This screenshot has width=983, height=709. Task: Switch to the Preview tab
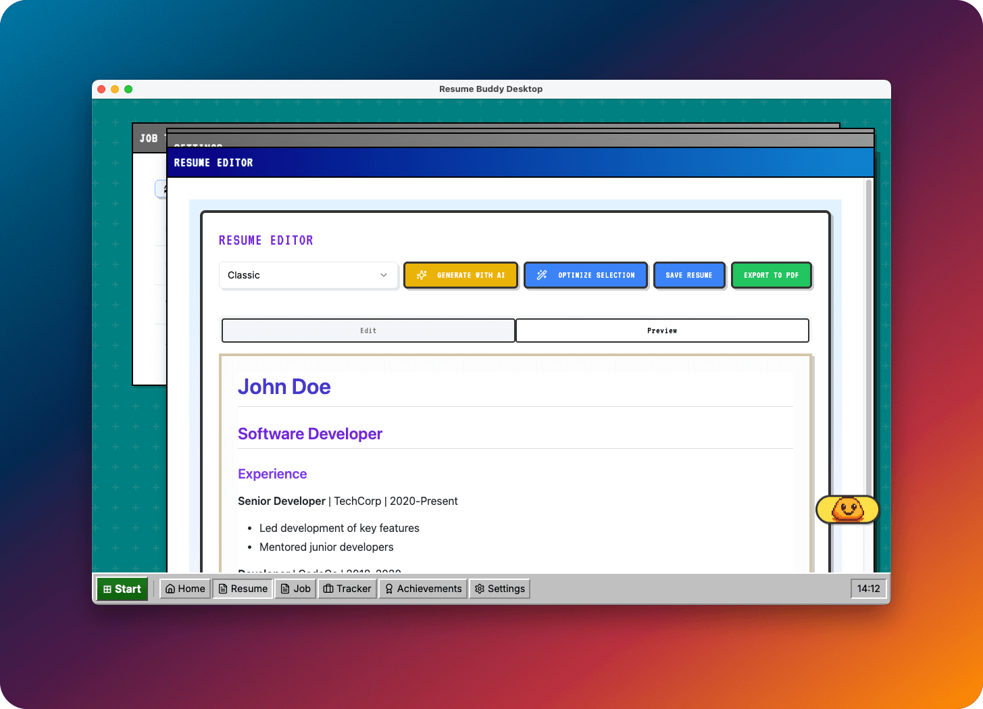(662, 331)
